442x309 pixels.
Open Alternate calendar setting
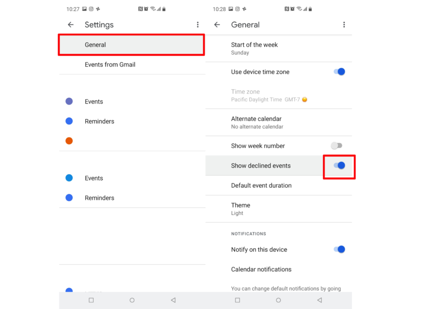tap(279, 123)
